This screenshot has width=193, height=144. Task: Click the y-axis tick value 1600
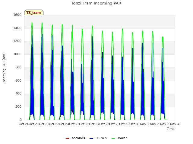point(17,15)
